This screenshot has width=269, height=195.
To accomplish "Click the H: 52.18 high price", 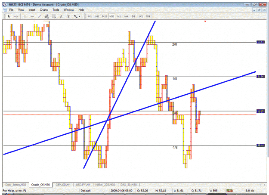I will [x=161, y=191].
